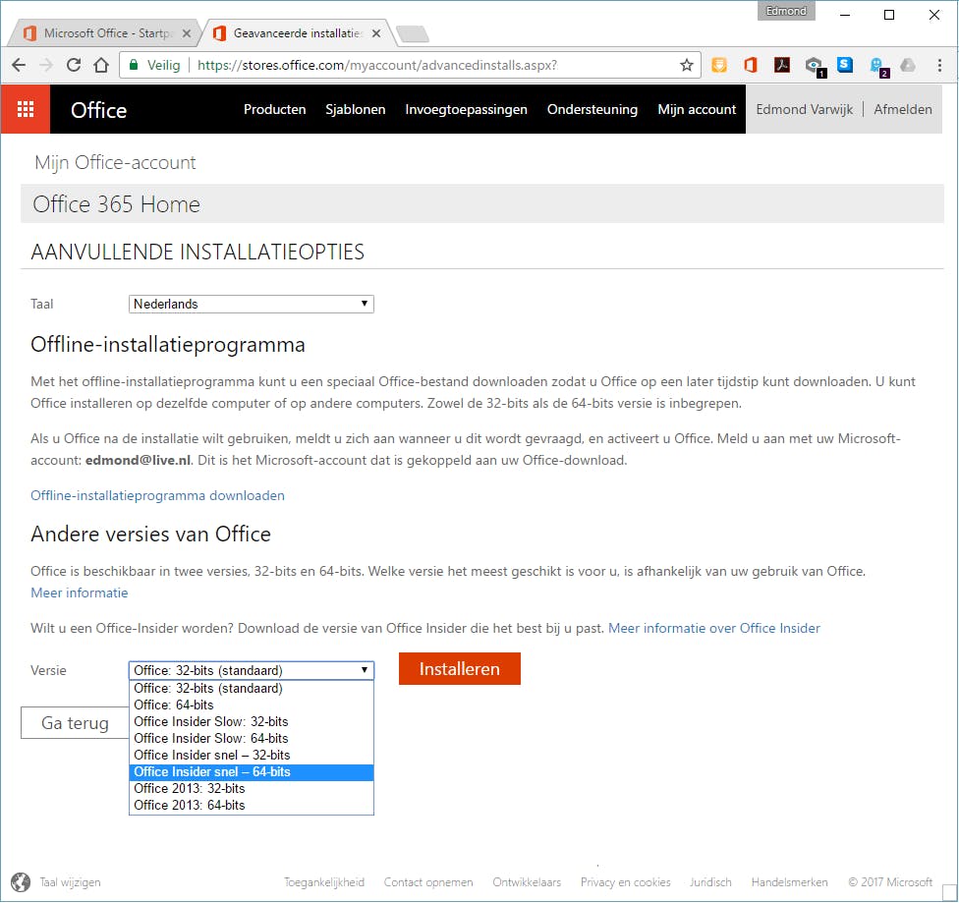Select the Geavanceerde installatie tab
This screenshot has height=903, width=959.
click(298, 33)
